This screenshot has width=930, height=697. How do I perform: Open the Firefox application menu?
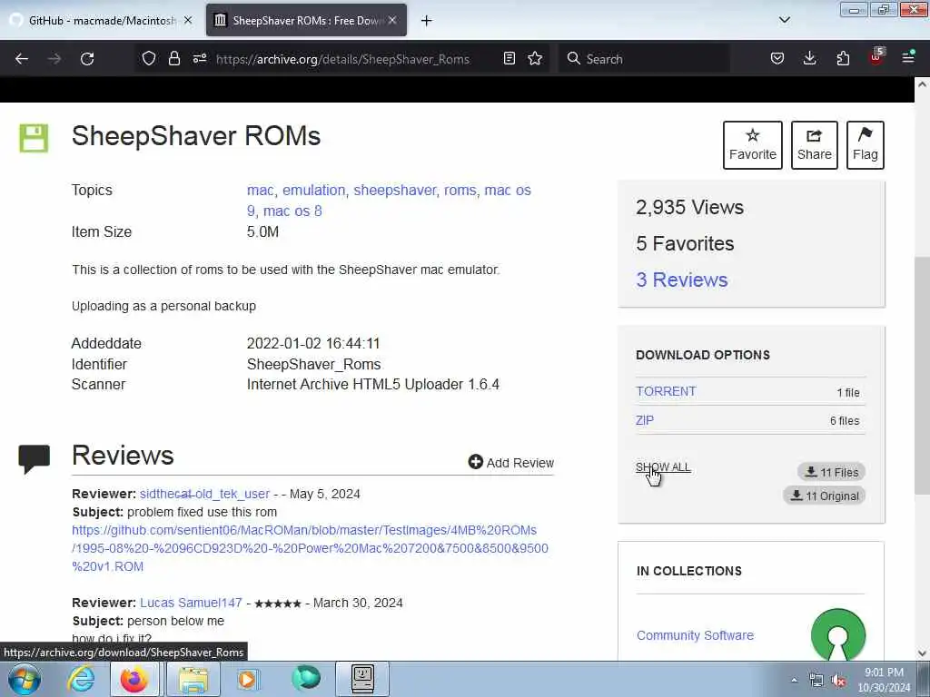[x=908, y=57]
